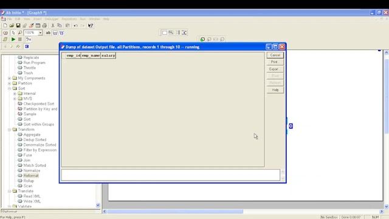Click the 'ab' text label tool icon

[x=48, y=32]
